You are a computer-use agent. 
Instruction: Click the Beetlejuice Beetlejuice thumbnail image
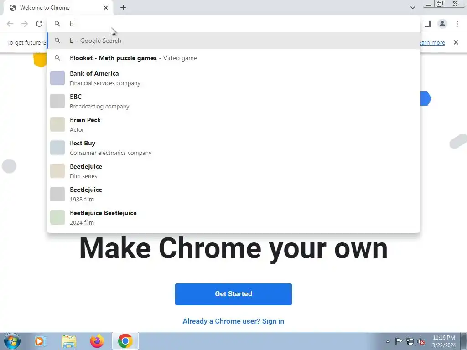57,217
